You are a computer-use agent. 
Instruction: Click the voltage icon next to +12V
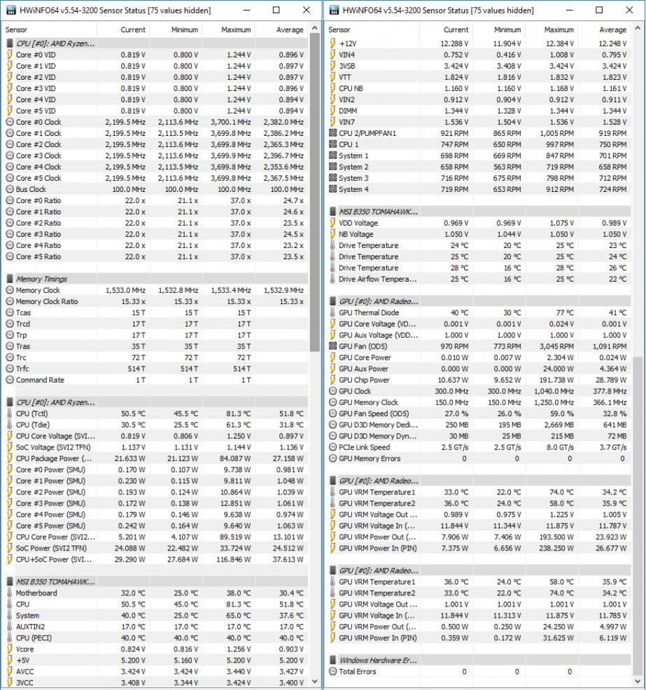[x=333, y=43]
